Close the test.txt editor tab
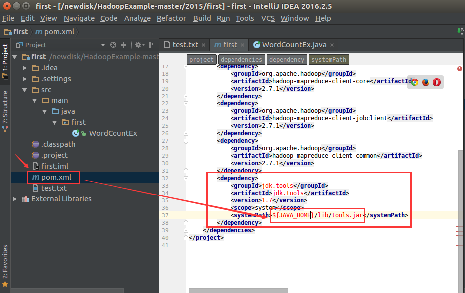This screenshot has width=465, height=293. point(203,45)
